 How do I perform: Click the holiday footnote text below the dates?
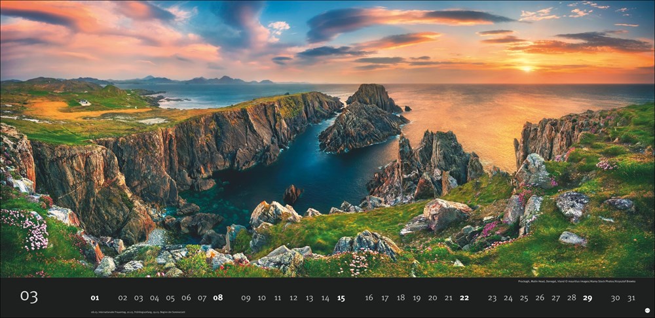(138, 312)
